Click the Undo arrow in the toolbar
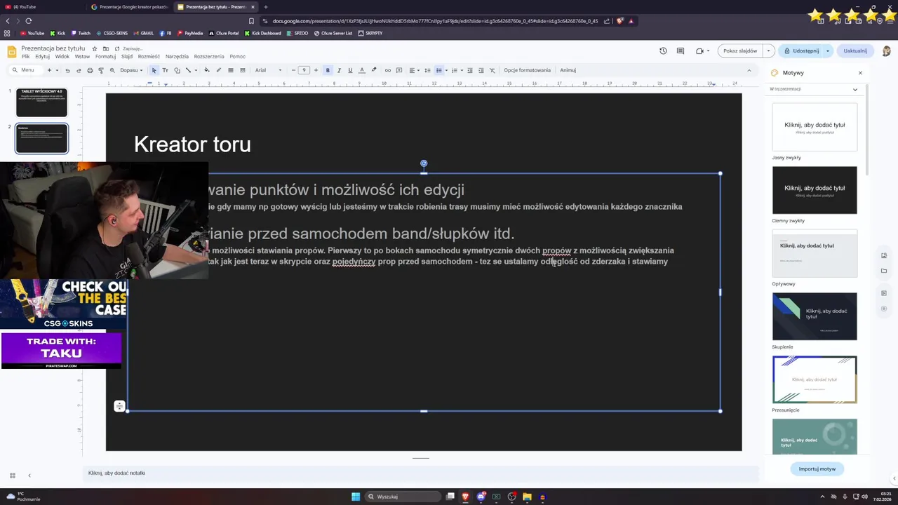Screen dimensions: 898x505 tap(67, 70)
